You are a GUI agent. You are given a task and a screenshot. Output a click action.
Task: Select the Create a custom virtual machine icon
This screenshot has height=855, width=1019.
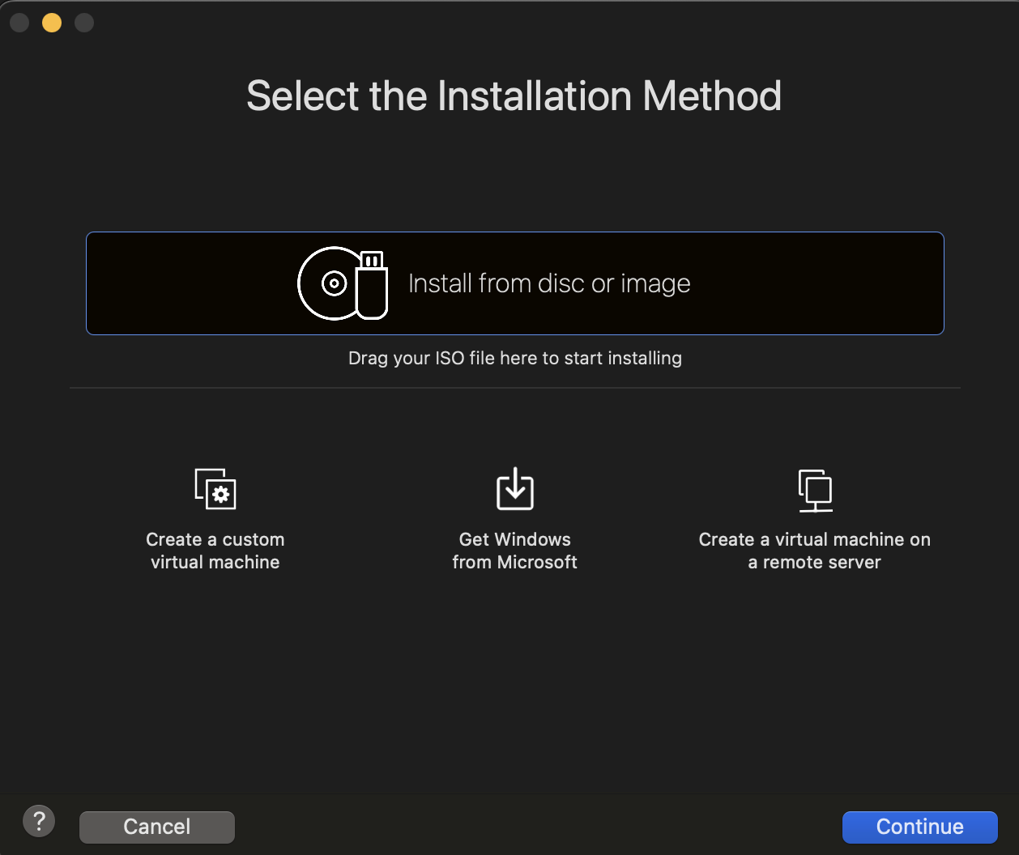[215, 489]
